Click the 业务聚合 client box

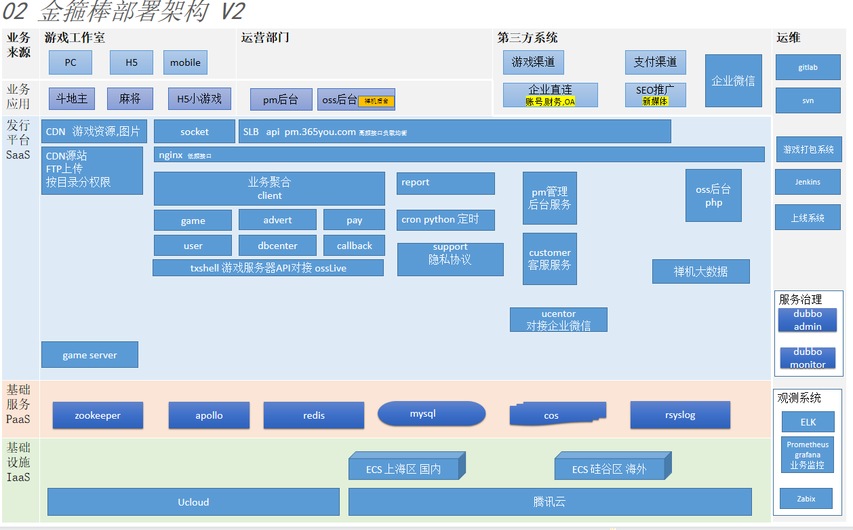tap(269, 189)
